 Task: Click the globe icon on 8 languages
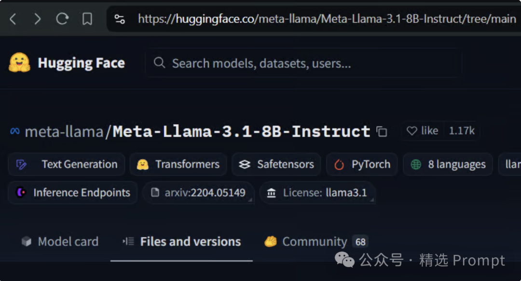(x=416, y=165)
